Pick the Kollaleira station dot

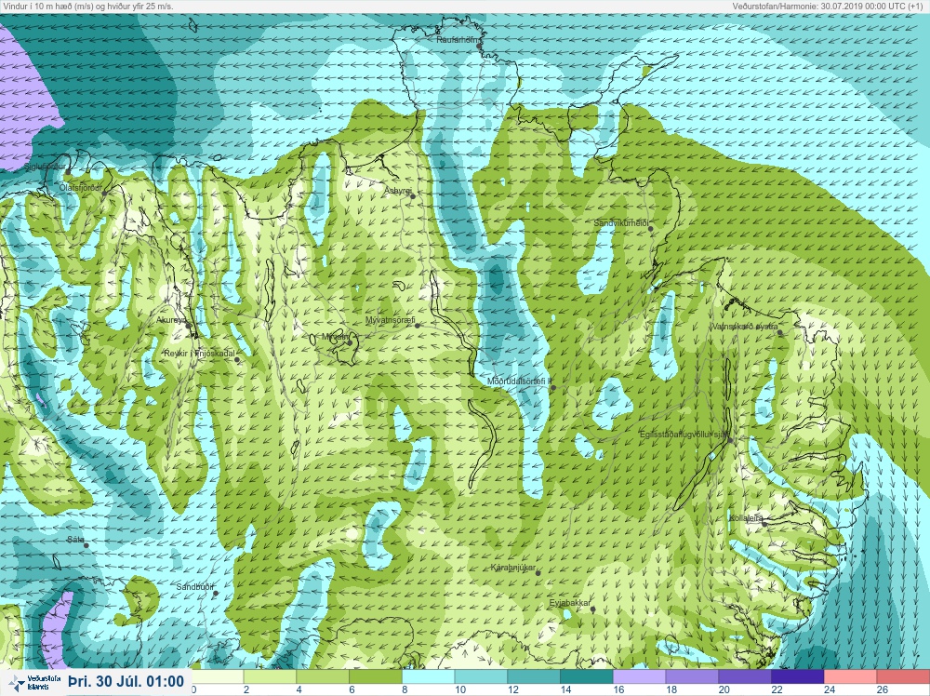tap(764, 524)
